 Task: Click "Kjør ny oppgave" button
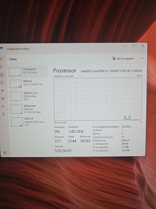tap(123, 59)
